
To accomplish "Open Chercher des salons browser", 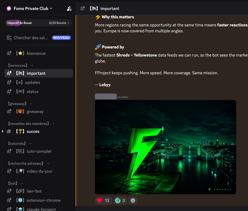I will point(39,38).
